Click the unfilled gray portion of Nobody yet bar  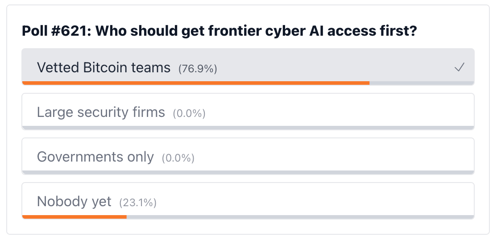pos(300,217)
